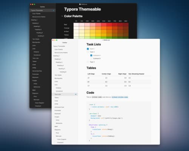The image size is (189, 151).
Task: Check the Task 3 checkbox
Action: [88, 62]
